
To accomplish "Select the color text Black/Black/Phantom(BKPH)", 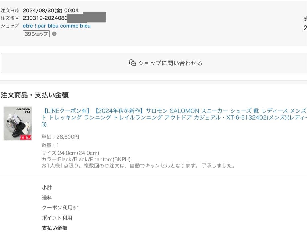I will pyautogui.click(x=94, y=159).
